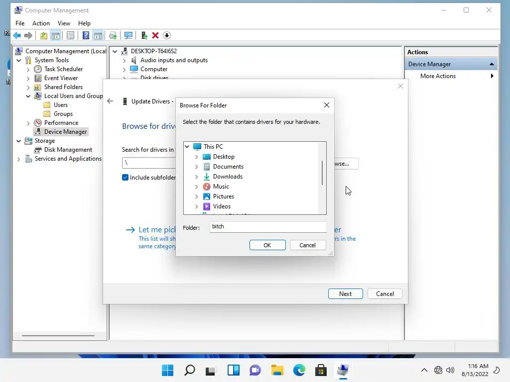Image resolution: width=510 pixels, height=382 pixels.
Task: Collapse the System Tools node
Action: click(x=19, y=60)
